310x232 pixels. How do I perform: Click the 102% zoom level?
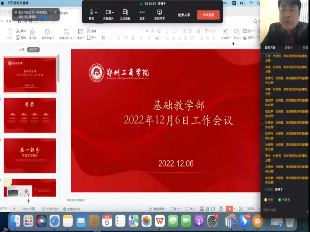pyautogui.click(x=250, y=209)
